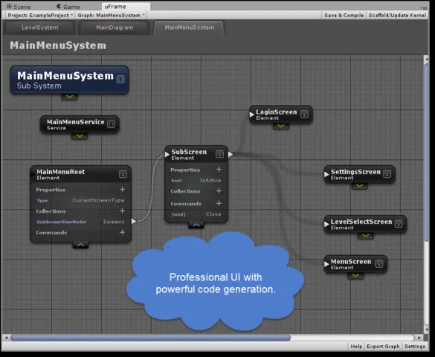Click SubScreen output connector arrow
Image resolution: width=435 pixels, height=357 pixels.
(x=231, y=154)
